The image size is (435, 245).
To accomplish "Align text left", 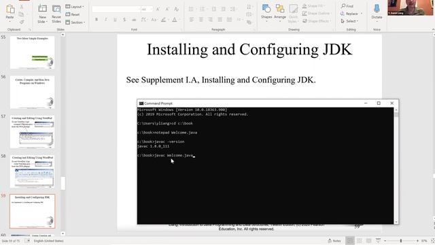I will [x=192, y=20].
